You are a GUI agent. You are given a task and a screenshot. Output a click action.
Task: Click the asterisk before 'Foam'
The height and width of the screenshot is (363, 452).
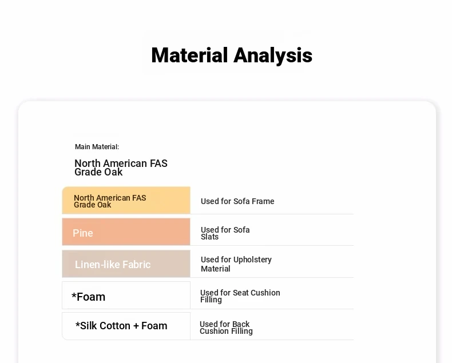[x=74, y=296]
